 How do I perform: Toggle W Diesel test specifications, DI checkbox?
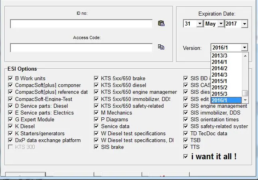click(x=96, y=140)
